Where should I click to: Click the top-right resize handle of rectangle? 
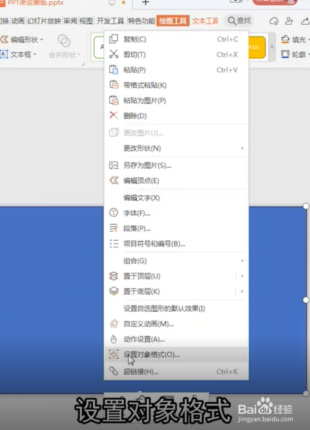pos(306,206)
